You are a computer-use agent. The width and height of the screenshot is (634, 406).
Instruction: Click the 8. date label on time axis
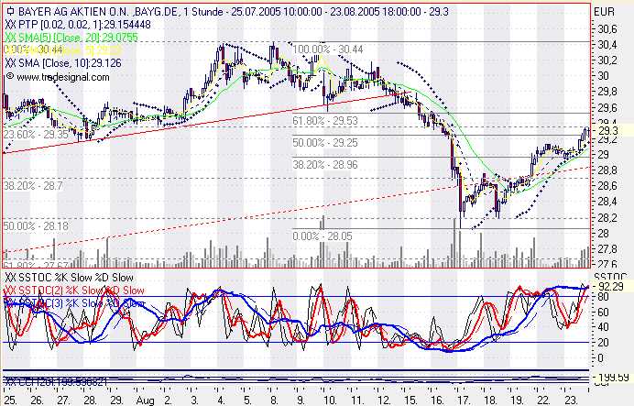click(274, 401)
